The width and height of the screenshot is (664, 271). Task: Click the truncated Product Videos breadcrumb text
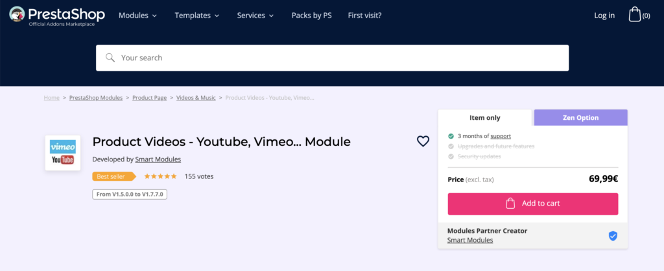[x=270, y=98]
